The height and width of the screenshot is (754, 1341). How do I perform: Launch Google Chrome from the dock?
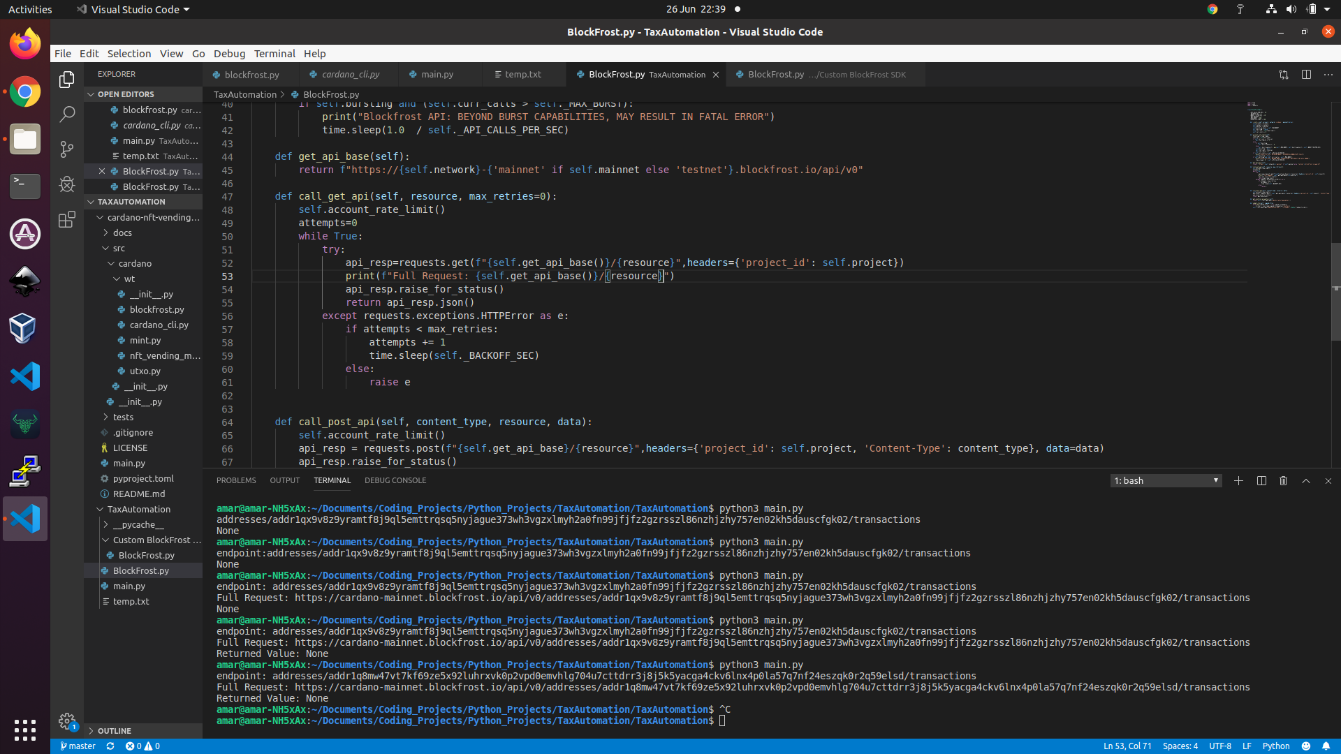click(x=25, y=91)
